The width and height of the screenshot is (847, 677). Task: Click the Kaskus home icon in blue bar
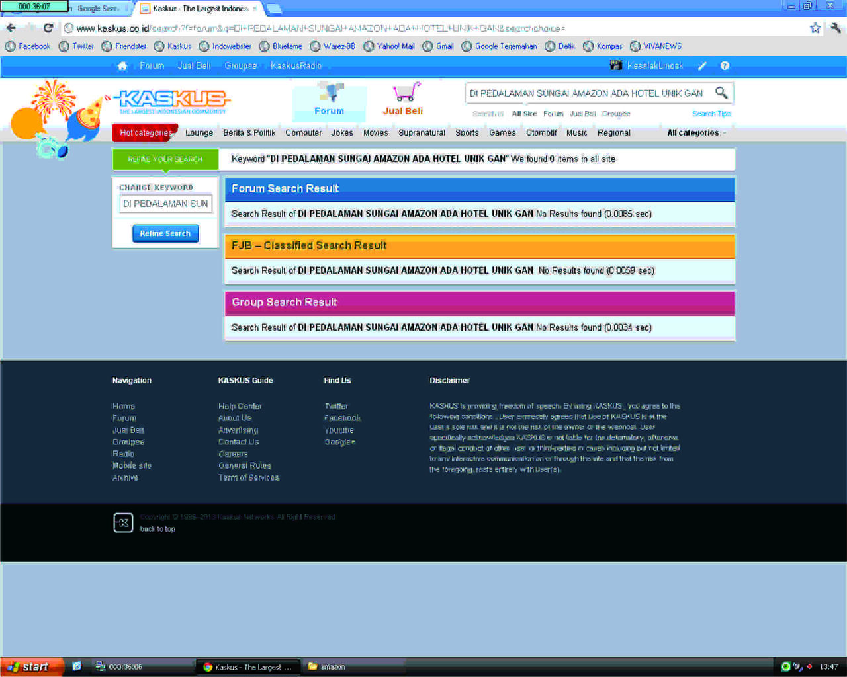tap(122, 66)
